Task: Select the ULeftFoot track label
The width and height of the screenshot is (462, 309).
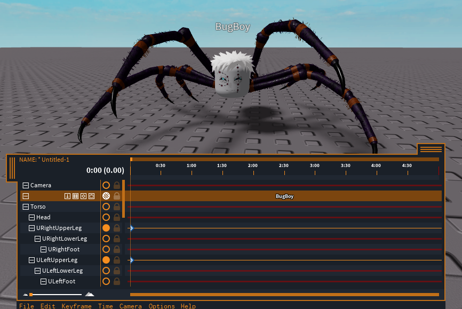Action: [x=61, y=281]
